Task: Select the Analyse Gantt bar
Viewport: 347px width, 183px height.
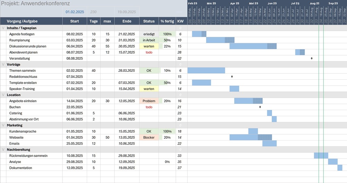Action: pyautogui.click(x=333, y=162)
